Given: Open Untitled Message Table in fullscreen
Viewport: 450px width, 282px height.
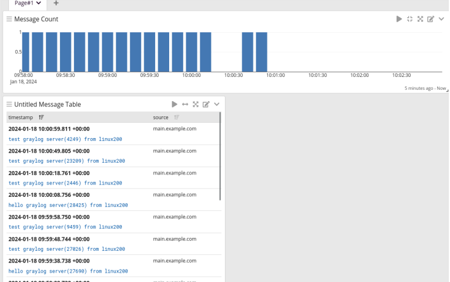Looking at the screenshot, I should point(196,104).
